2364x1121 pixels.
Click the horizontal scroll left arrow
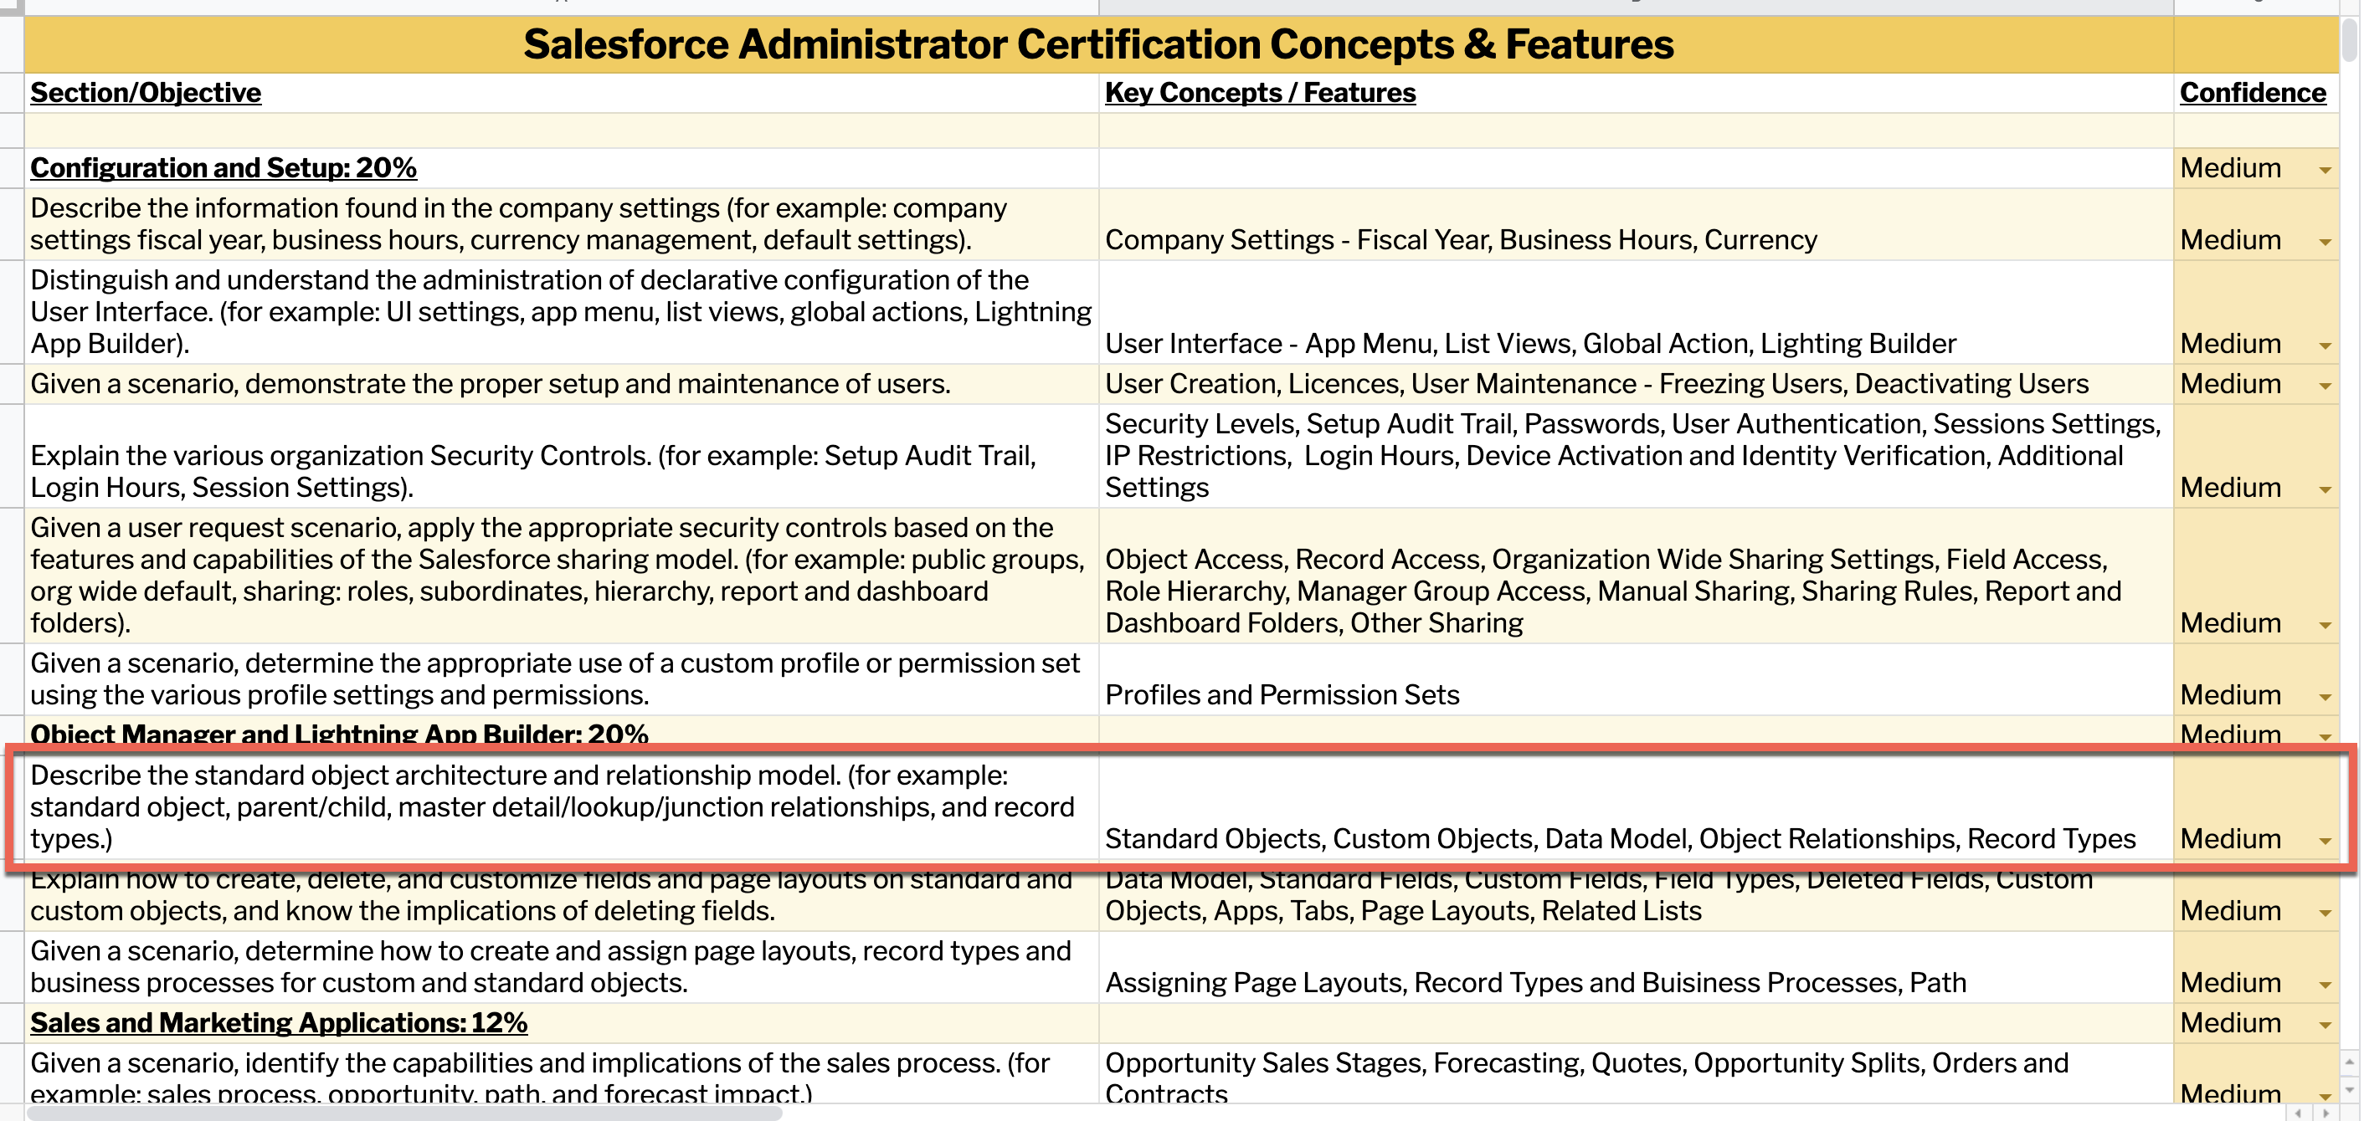(2297, 1113)
